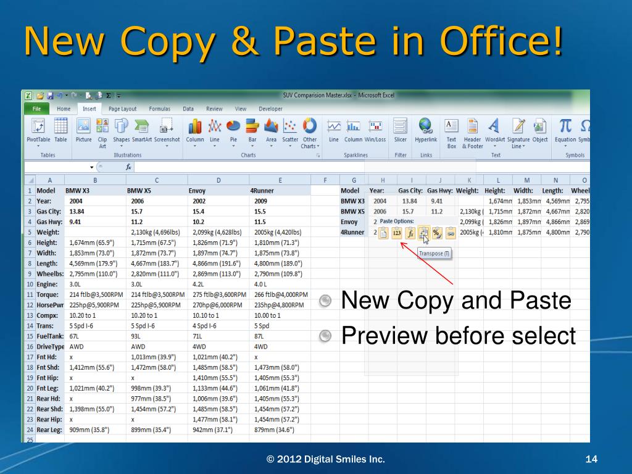Viewport: 632px width, 474px height.
Task: Open the Signature Line dropdown
Action: coord(523,146)
